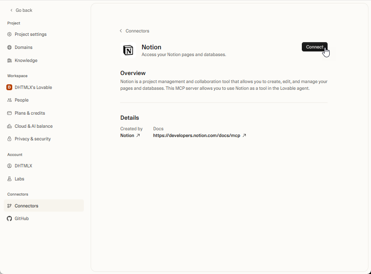371x274 pixels.
Task: Select the DHTMLX's Lovable workspace avatar
Action: click(9, 87)
